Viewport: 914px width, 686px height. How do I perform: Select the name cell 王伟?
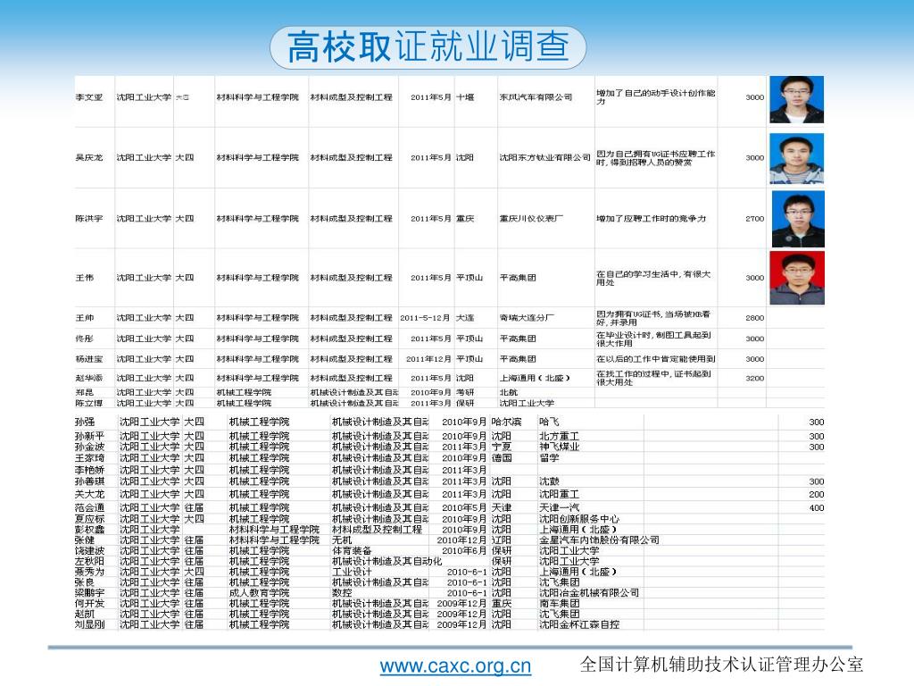coord(85,278)
